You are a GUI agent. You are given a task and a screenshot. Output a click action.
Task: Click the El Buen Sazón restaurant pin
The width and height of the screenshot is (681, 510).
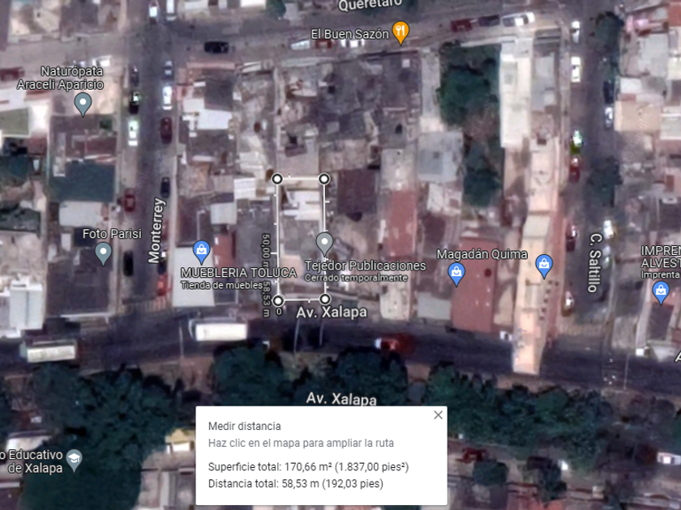point(400,32)
